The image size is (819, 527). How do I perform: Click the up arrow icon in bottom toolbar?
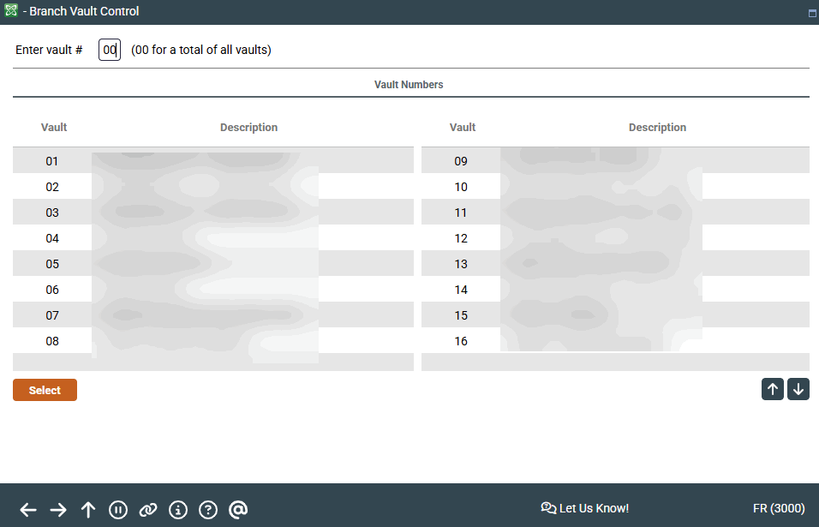coord(88,510)
